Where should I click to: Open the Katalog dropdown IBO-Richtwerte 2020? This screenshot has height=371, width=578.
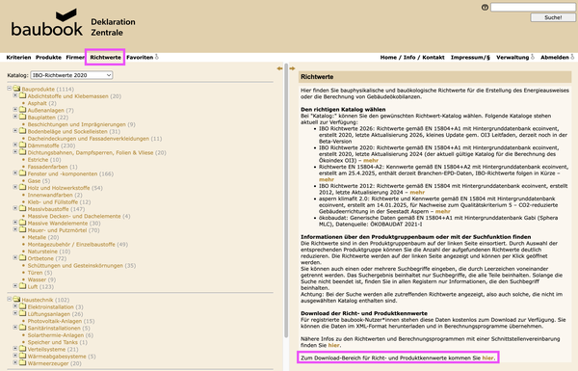pos(71,75)
